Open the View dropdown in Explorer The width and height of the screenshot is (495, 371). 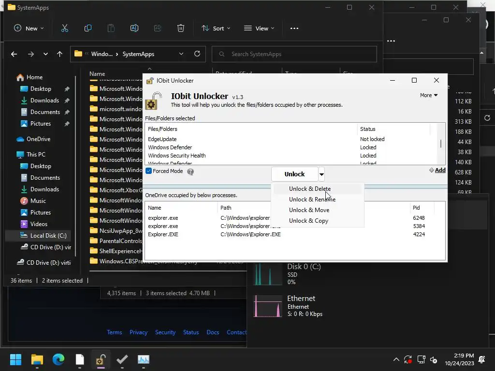tap(259, 29)
